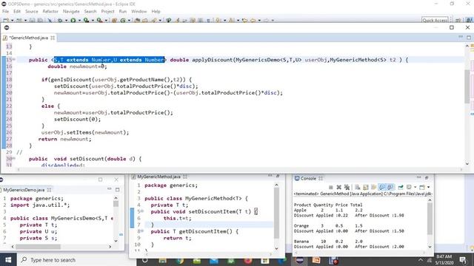Toggle show console on standard out
Image resolution: width=474 pixels, height=266 pixels.
pyautogui.click(x=382, y=187)
